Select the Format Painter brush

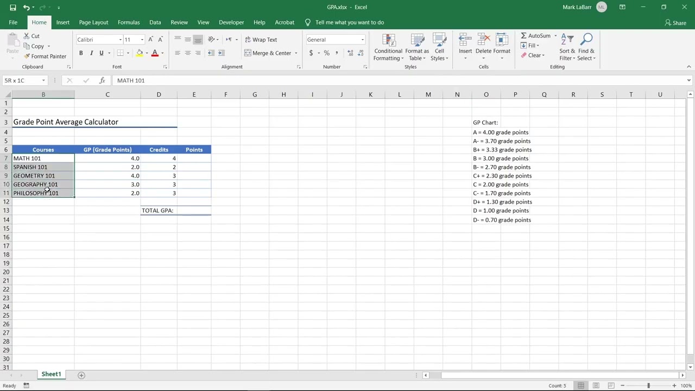click(x=45, y=56)
